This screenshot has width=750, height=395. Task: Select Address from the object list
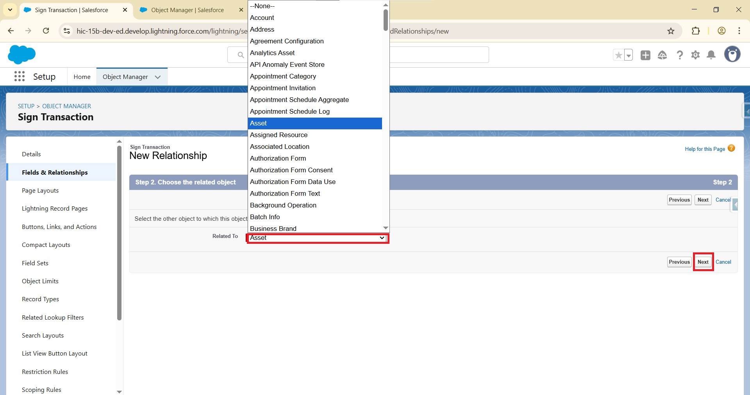pyautogui.click(x=315, y=29)
